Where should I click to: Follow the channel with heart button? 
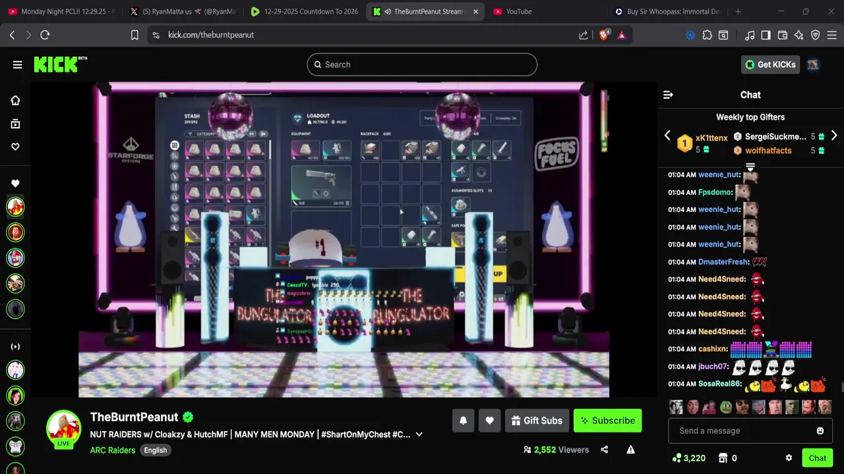point(489,421)
